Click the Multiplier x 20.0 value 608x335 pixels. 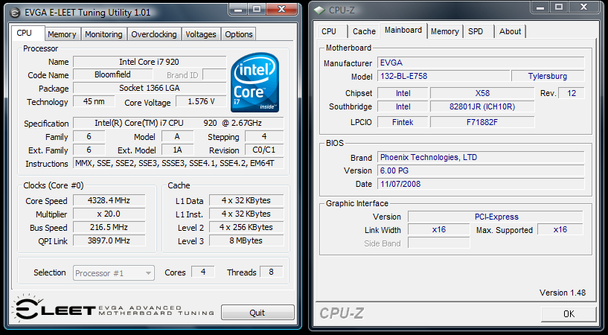click(x=109, y=214)
